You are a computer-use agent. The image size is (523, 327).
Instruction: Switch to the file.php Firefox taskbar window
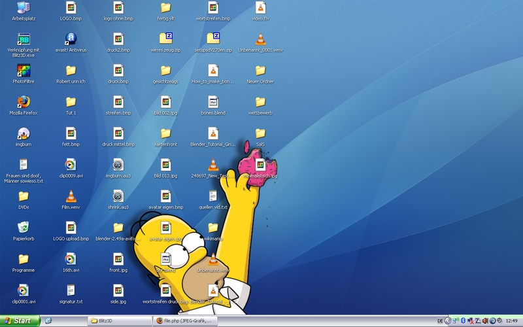tap(185, 320)
